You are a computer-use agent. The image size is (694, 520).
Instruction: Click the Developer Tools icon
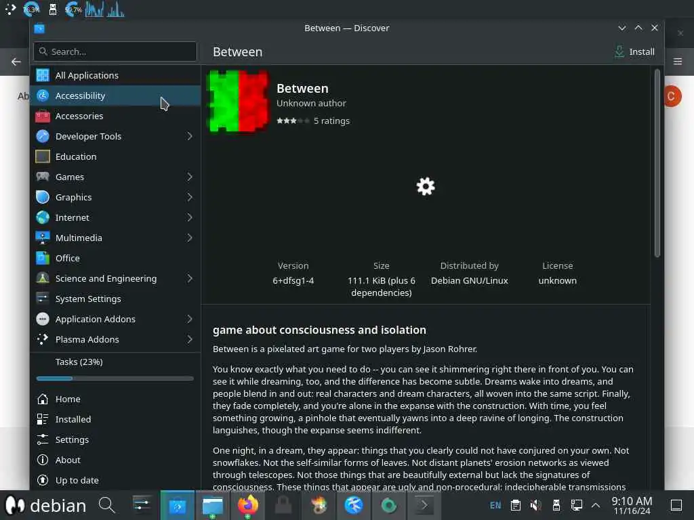[43, 136]
